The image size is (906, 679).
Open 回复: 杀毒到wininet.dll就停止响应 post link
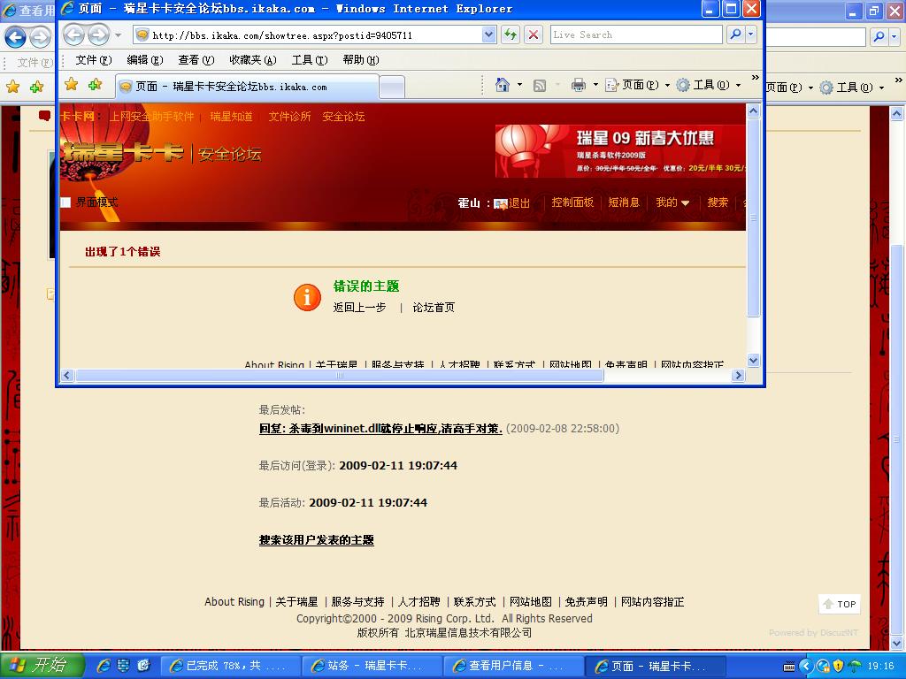pos(380,429)
